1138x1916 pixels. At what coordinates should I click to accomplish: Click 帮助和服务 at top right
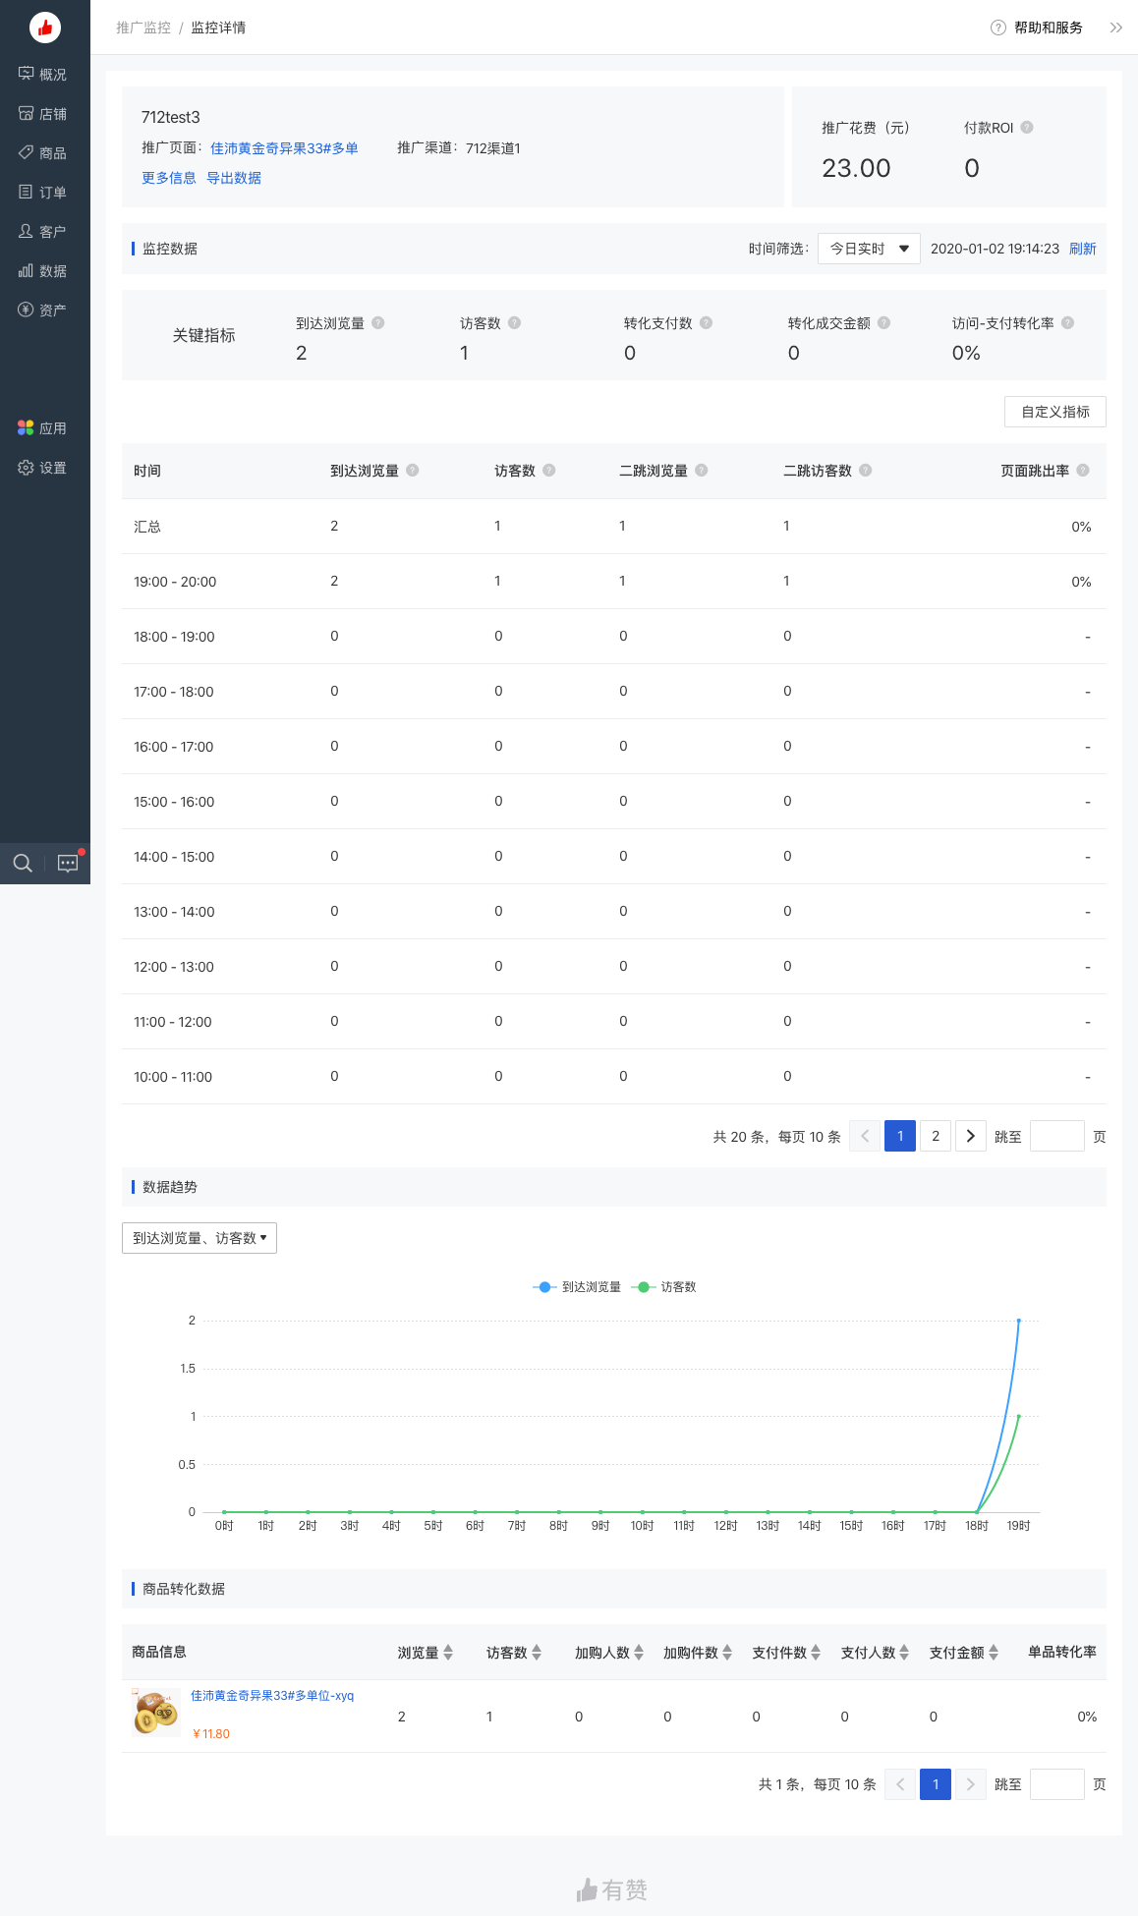tap(1048, 28)
